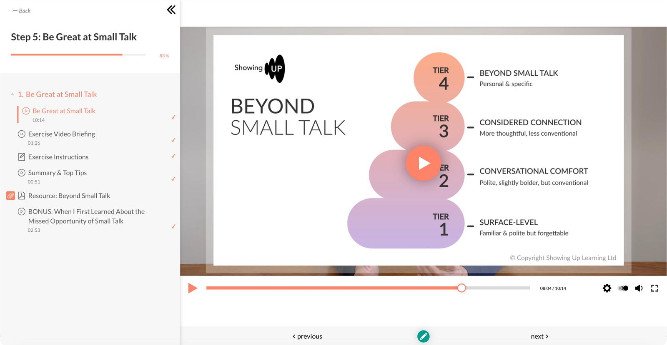The height and width of the screenshot is (345, 667).
Task: Open video settings gear icon
Action: click(607, 288)
